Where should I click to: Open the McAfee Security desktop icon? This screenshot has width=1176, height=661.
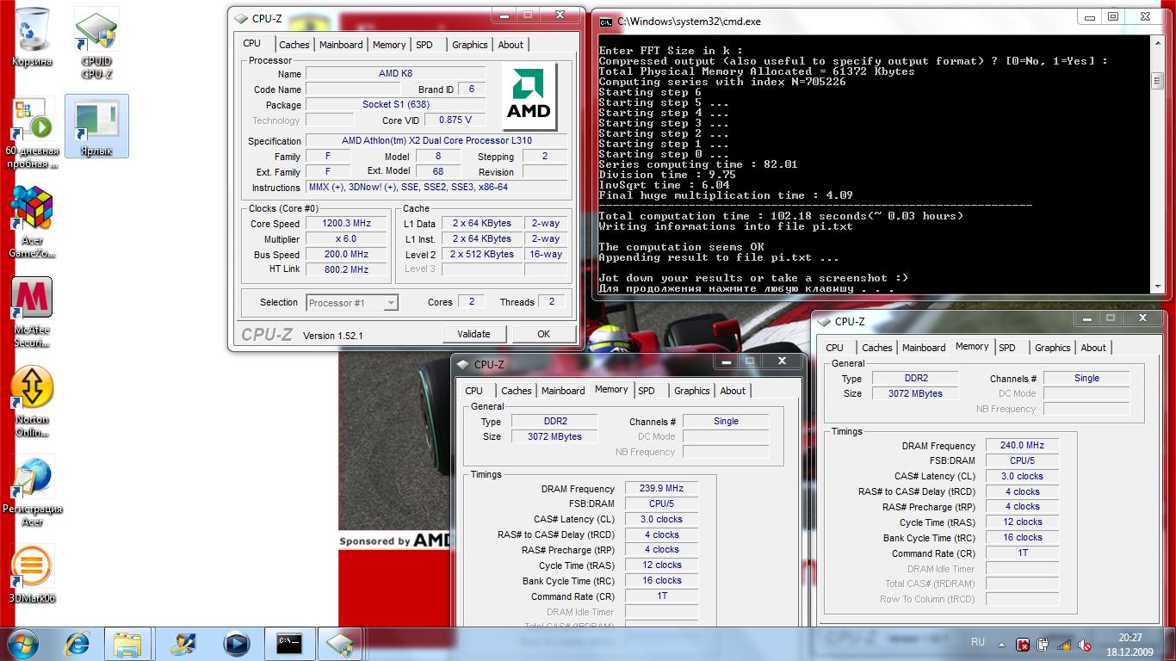(x=32, y=312)
